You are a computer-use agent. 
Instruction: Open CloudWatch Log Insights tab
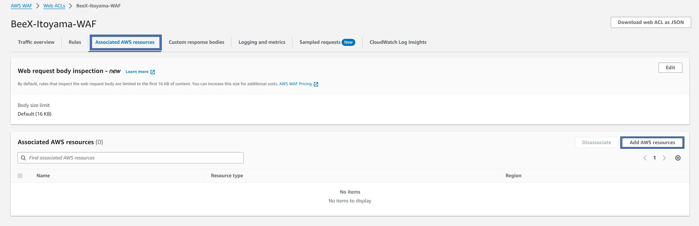[x=398, y=42]
